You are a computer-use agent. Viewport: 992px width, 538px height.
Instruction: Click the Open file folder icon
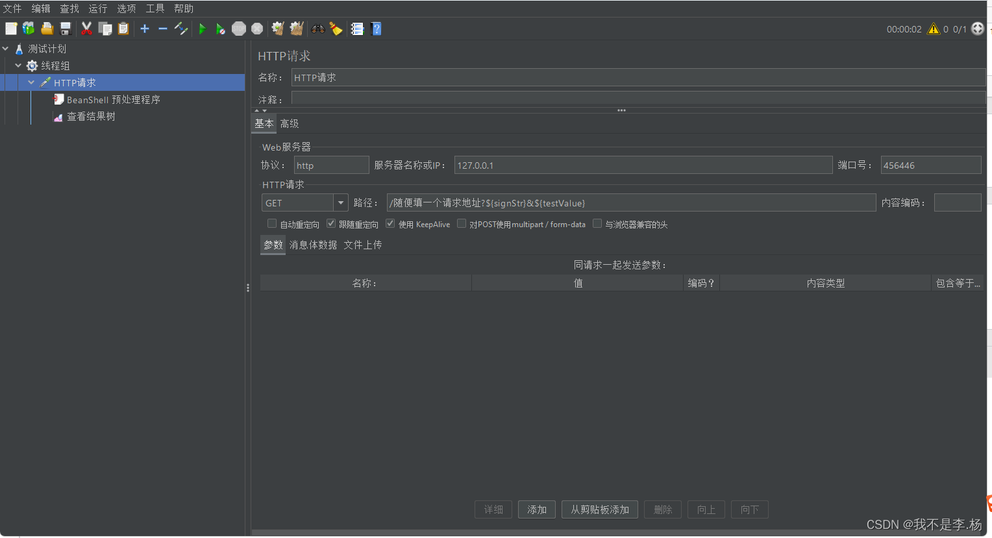pos(47,29)
